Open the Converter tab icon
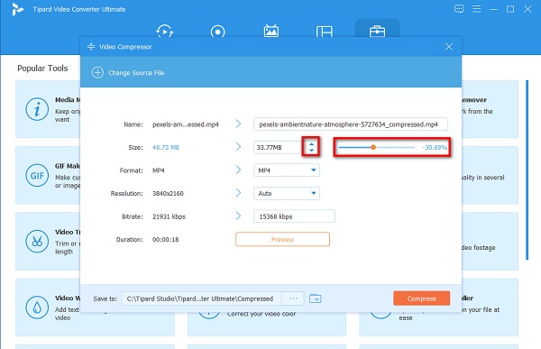Viewport: 541px width, 349px height. point(164,31)
